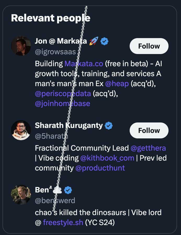Follow Sharath Kuruganty
This screenshot has height=235, width=181.
[149, 130]
